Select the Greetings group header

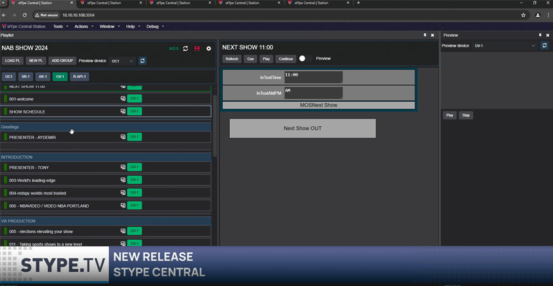point(106,127)
